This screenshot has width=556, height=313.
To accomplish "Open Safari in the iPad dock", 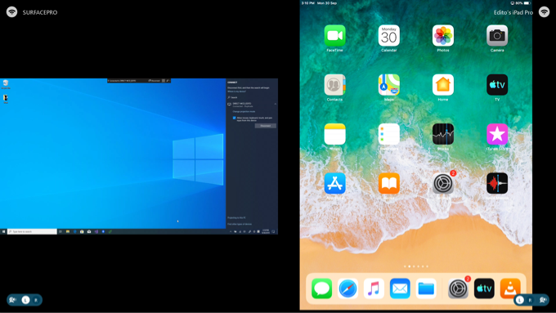I will [347, 288].
